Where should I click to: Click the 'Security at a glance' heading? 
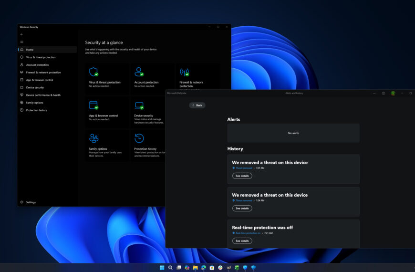pyautogui.click(x=104, y=42)
